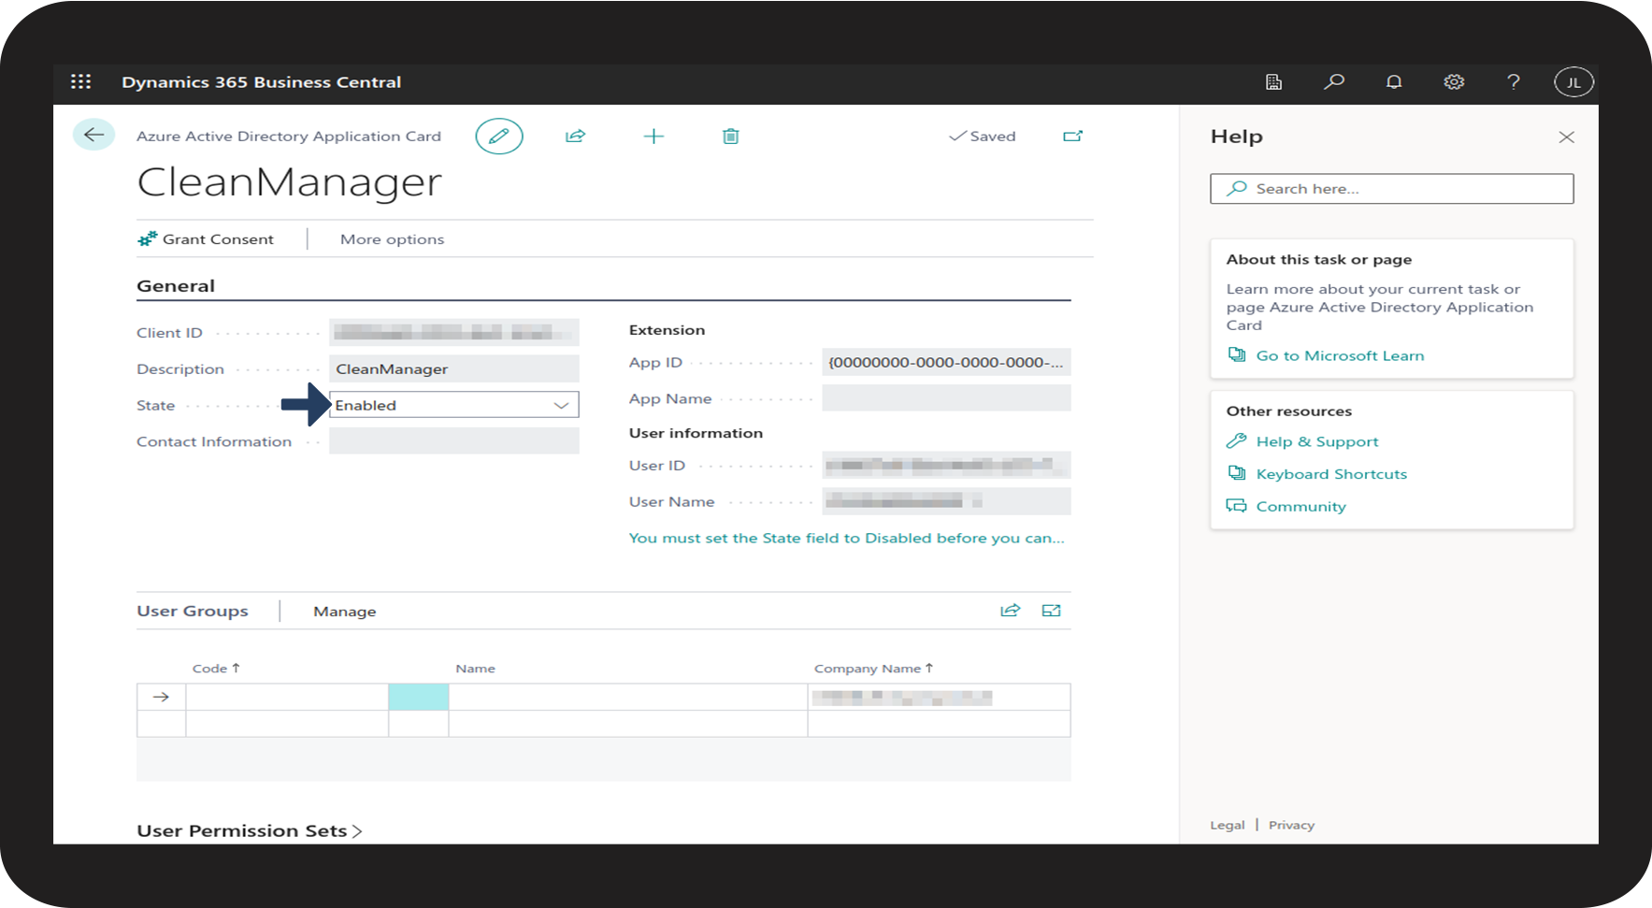Open More options menu
The height and width of the screenshot is (908, 1652).
(x=392, y=239)
